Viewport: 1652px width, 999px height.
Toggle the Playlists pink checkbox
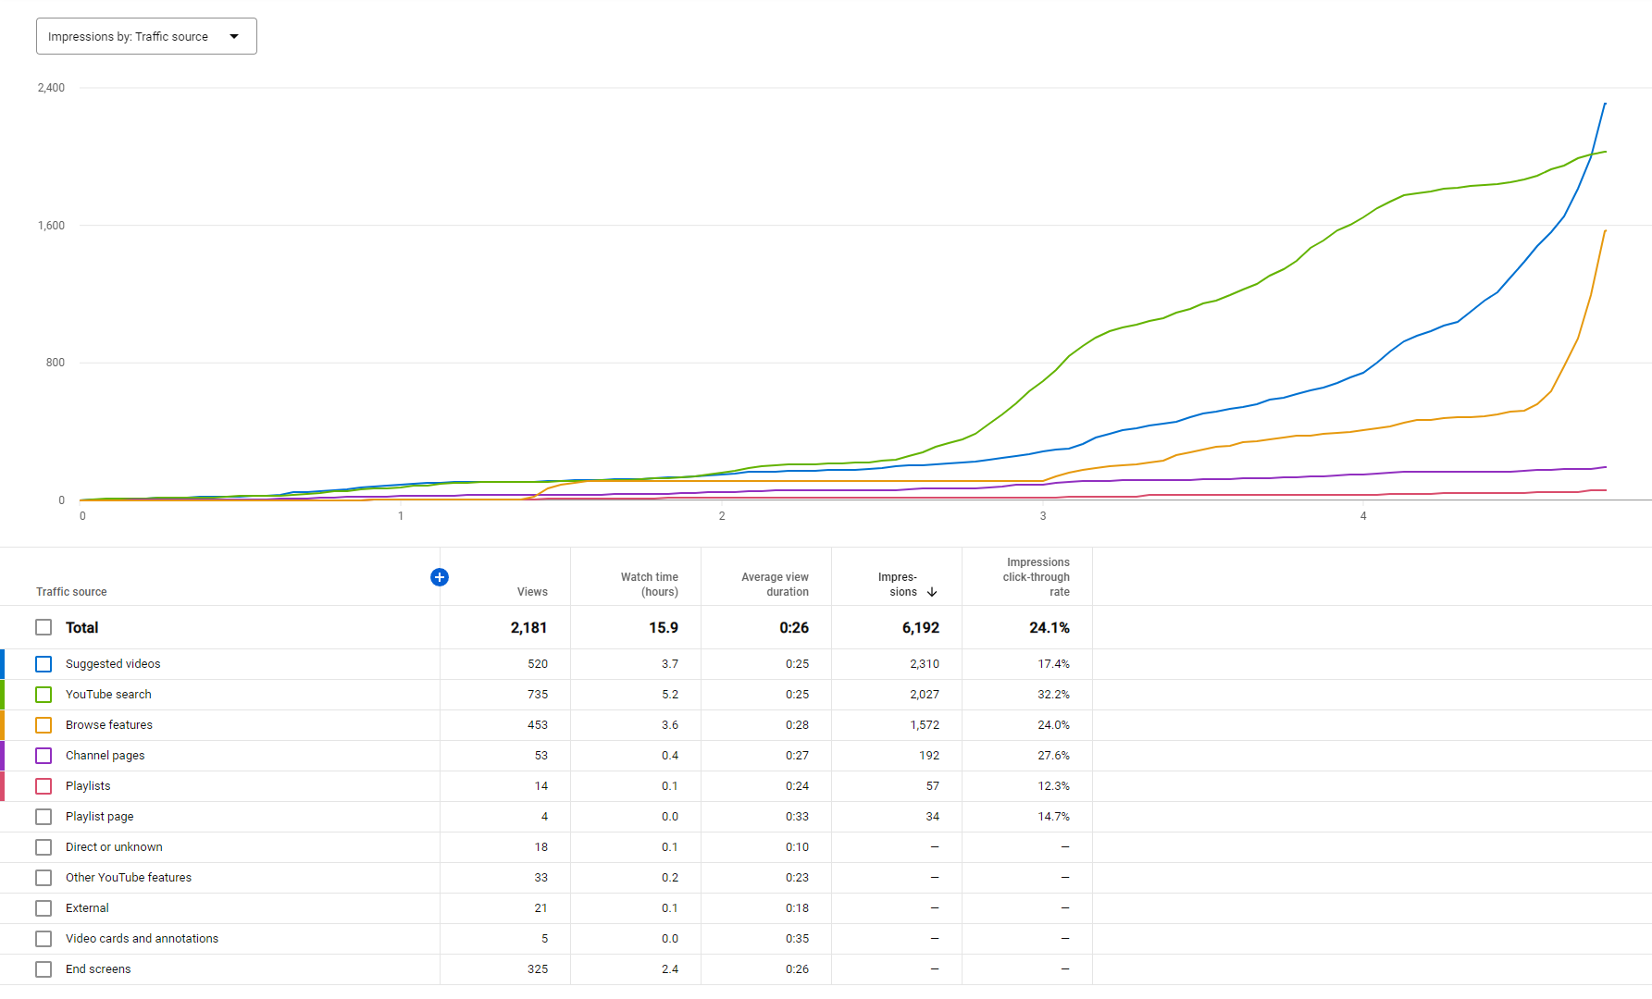[43, 786]
